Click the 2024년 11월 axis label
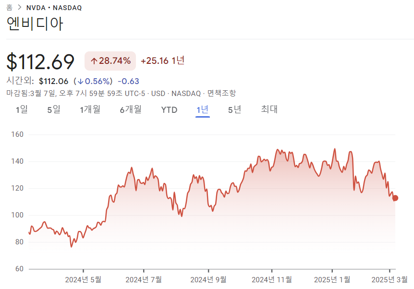Viewport: 414px width, 289px height. (x=272, y=279)
